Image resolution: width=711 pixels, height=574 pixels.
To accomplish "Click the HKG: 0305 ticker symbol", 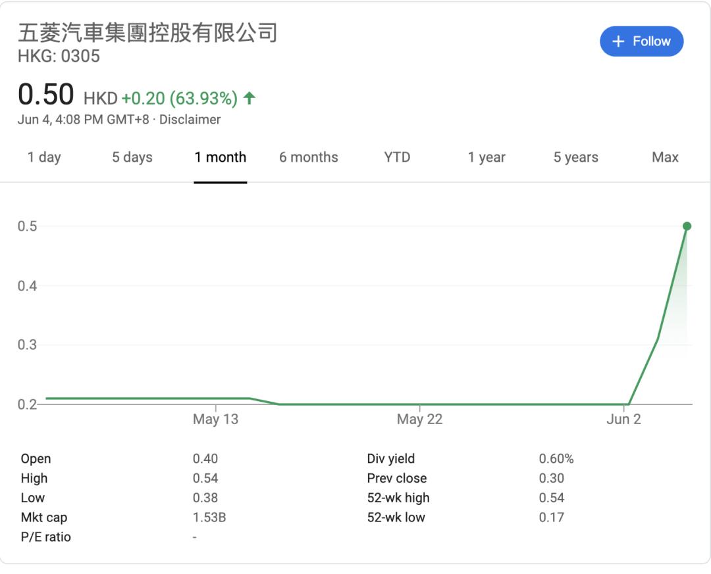I will 59,56.
